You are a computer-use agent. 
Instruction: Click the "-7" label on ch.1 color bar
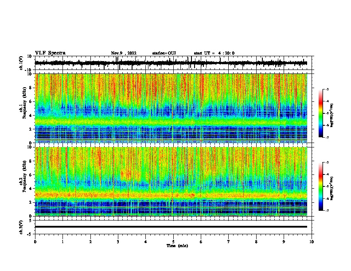pos(327,137)
